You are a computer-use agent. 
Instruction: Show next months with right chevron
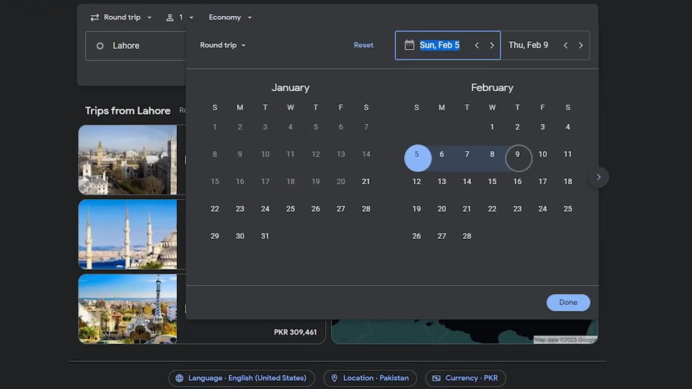(598, 177)
